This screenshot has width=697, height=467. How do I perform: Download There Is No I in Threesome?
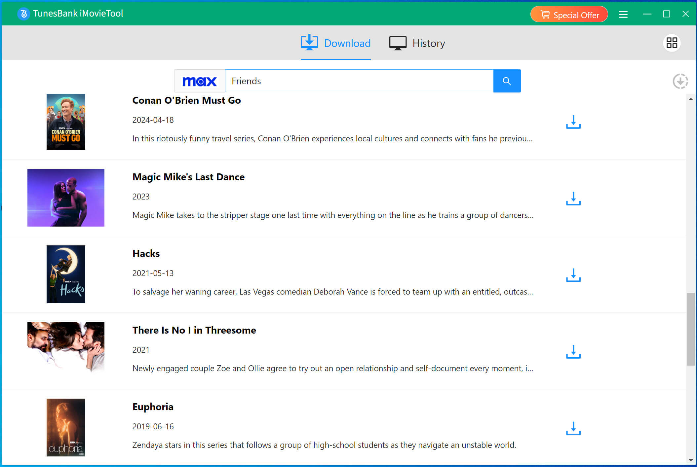tap(573, 352)
